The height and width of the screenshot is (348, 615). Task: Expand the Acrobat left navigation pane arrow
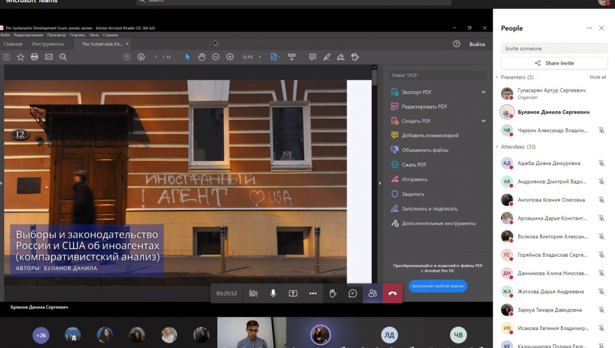(2, 183)
